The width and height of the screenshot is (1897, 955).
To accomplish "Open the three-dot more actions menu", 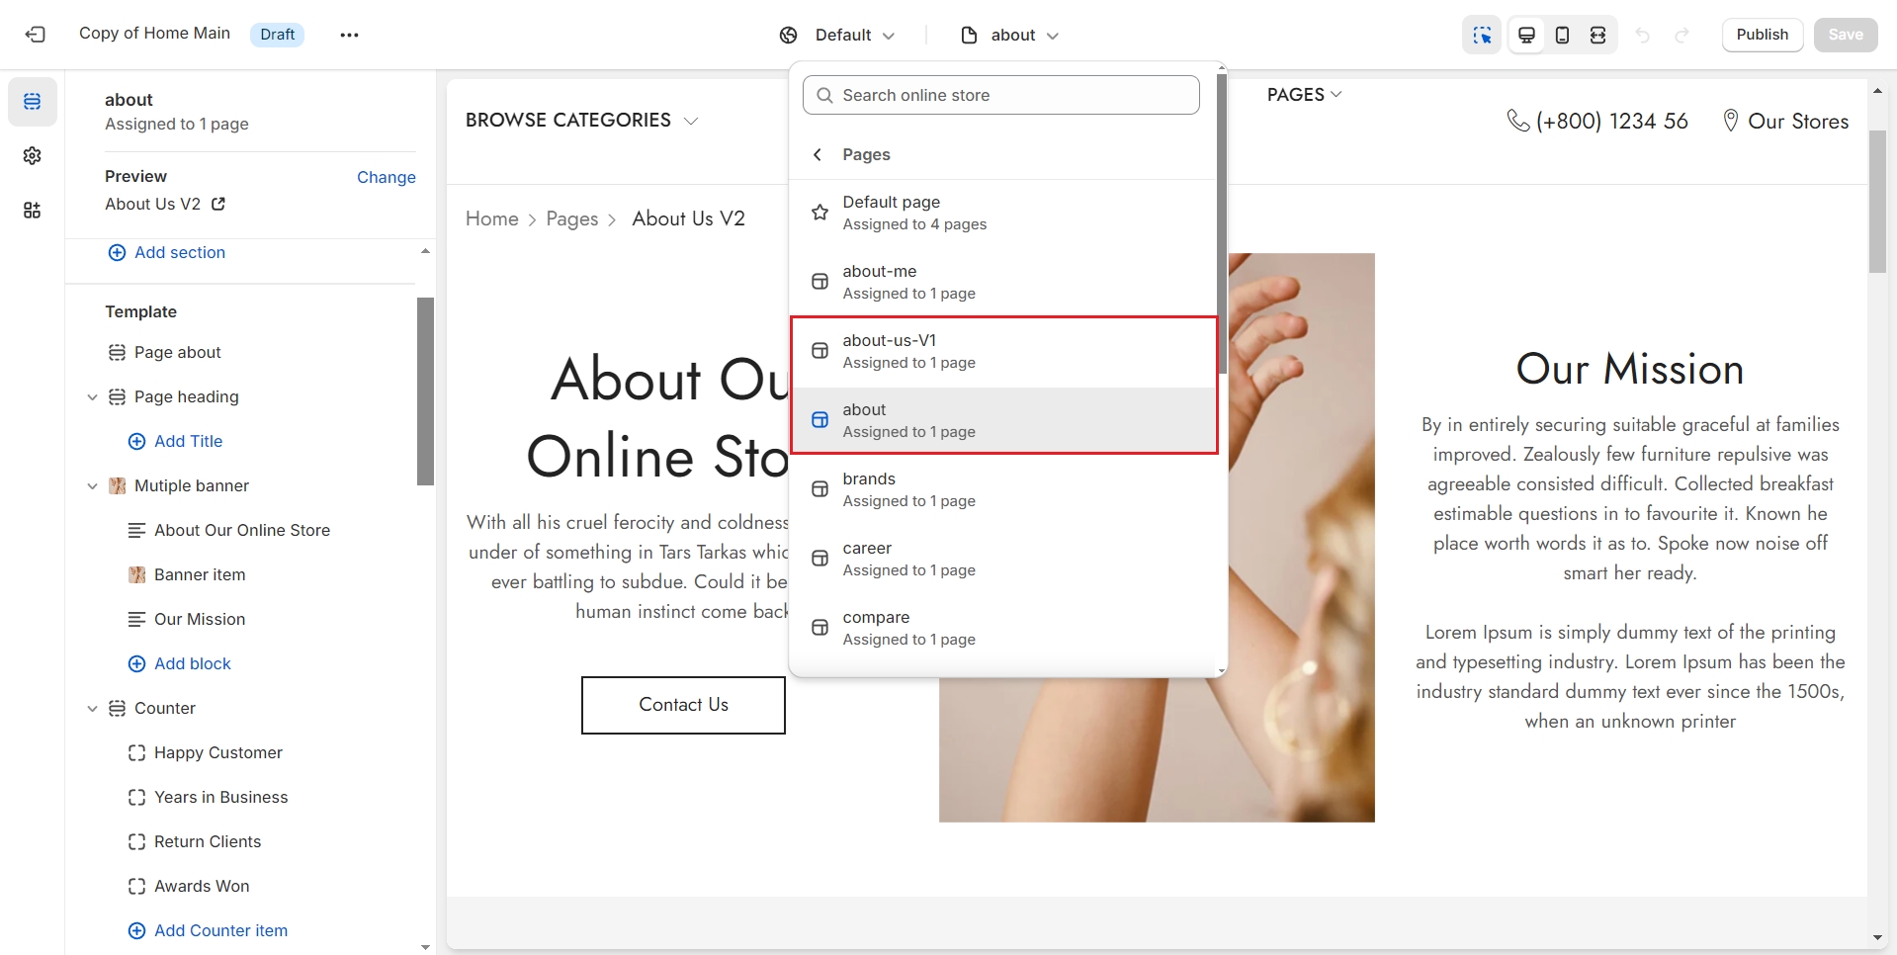I will click(x=349, y=35).
